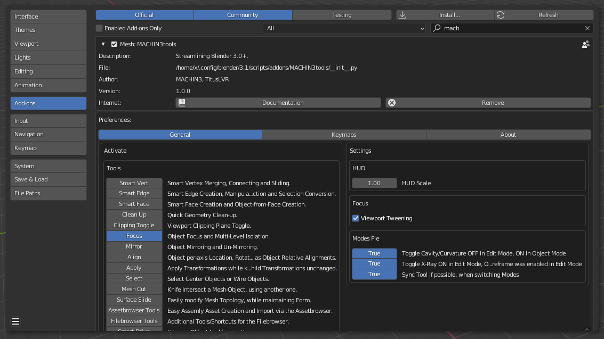Go to the Themes section
The image size is (604, 339).
49,30
